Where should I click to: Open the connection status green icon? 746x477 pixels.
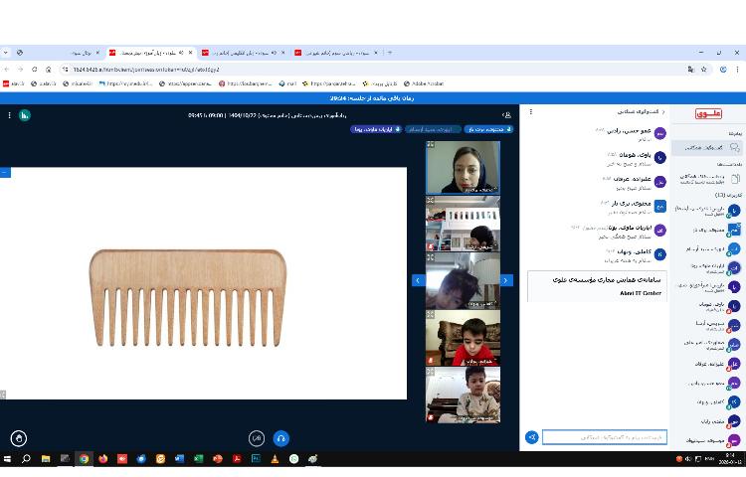click(x=24, y=115)
